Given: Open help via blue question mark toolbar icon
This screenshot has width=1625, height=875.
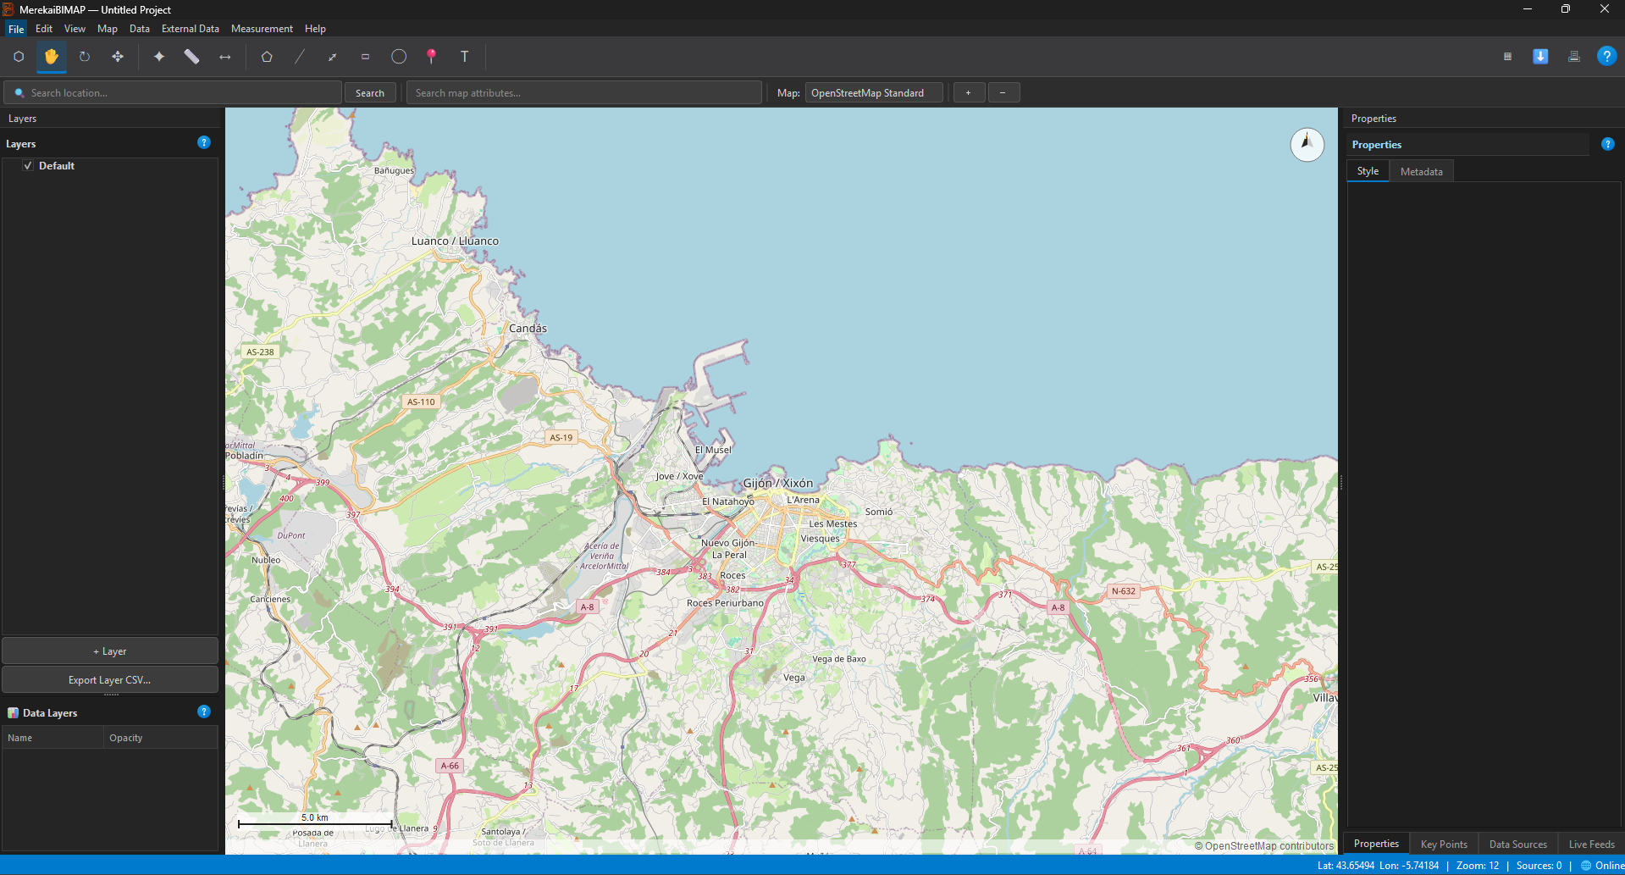Looking at the screenshot, I should click(x=1606, y=57).
